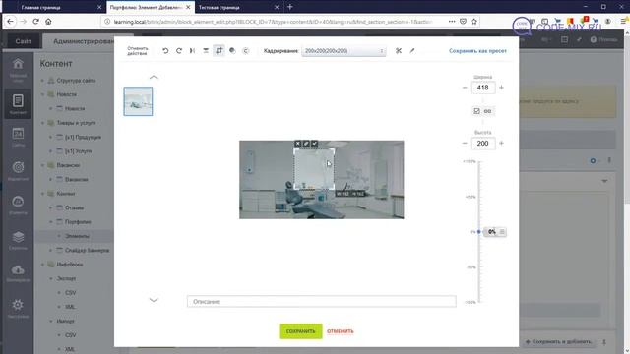Click the browser reload button
The image size is (630, 354).
(35, 22)
